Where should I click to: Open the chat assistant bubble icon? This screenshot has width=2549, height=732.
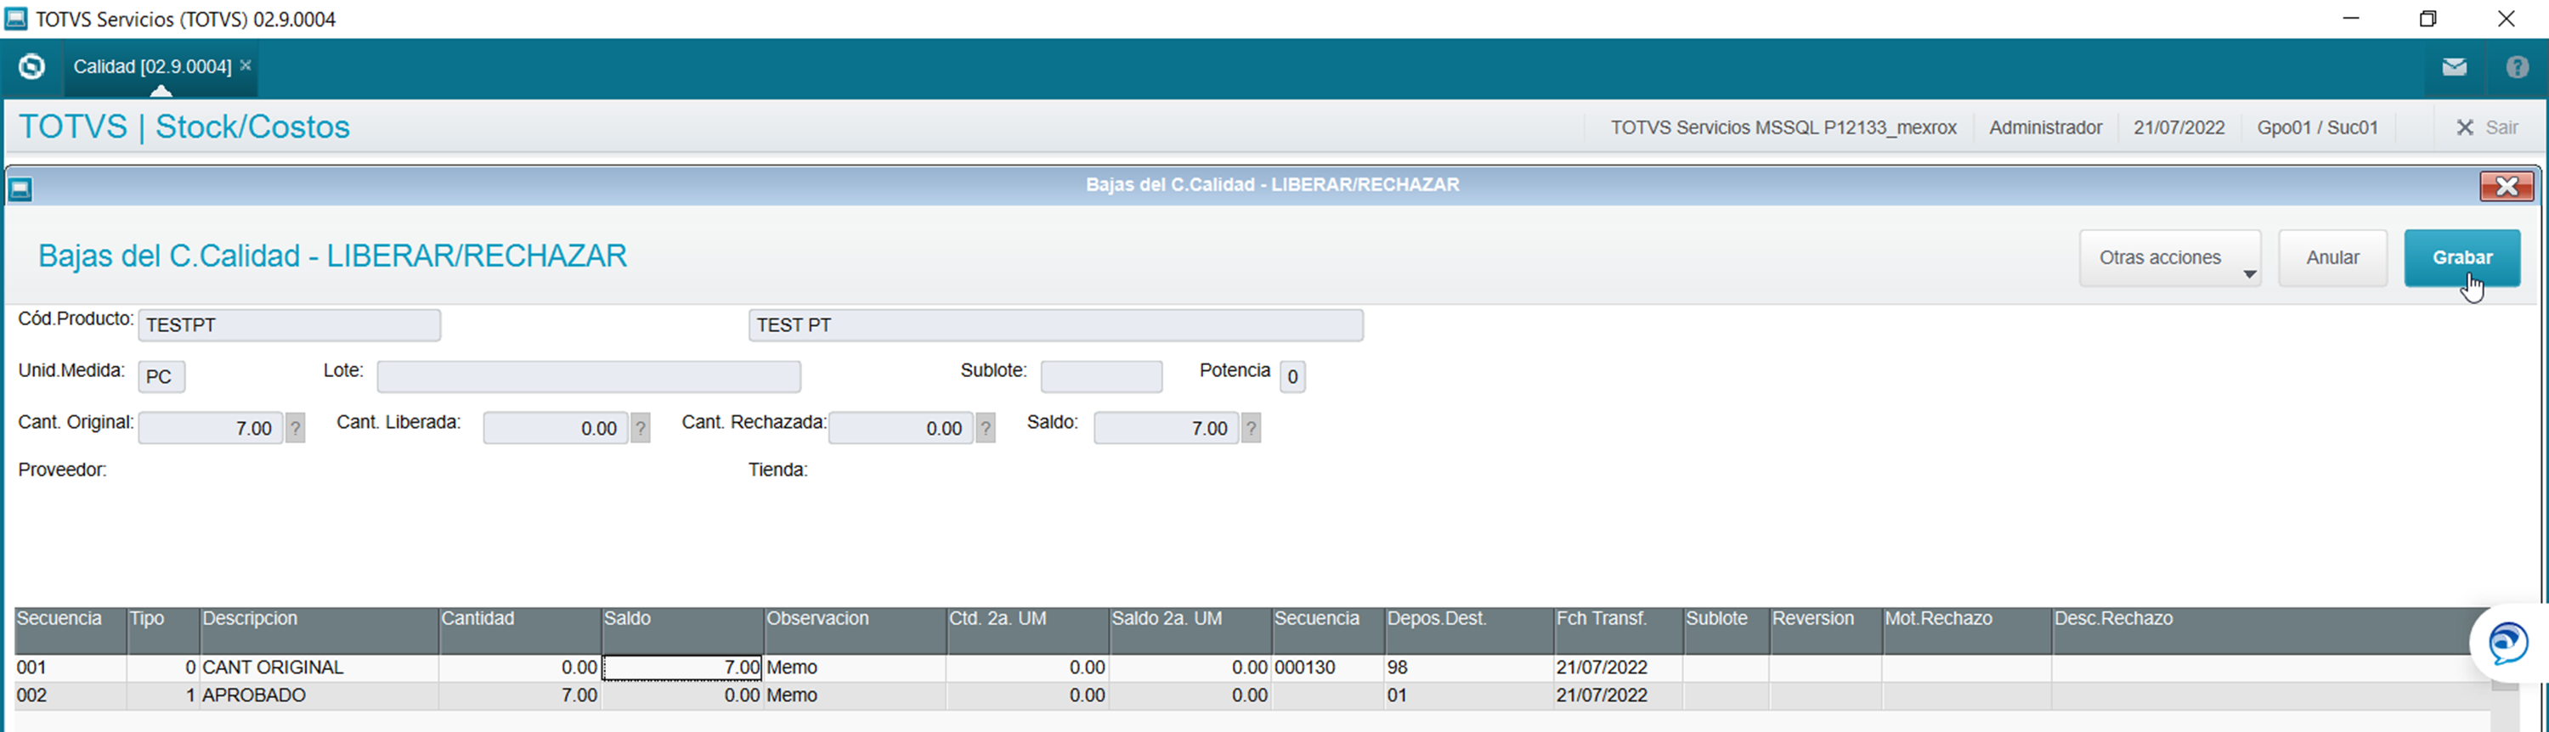click(x=2508, y=644)
